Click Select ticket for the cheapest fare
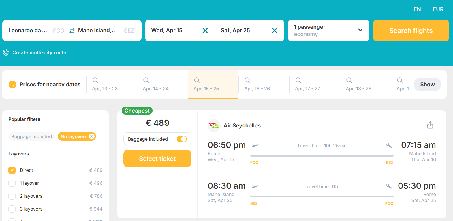This screenshot has height=221, width=453. 157,159
